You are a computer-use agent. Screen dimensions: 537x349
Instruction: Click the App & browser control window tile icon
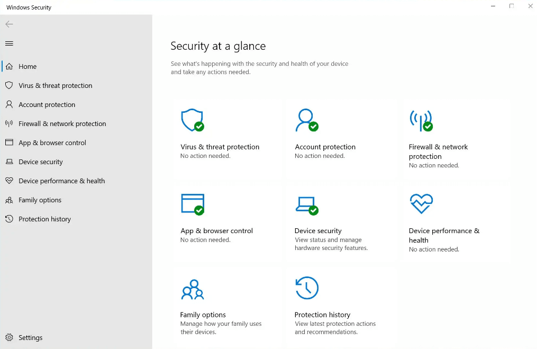[x=192, y=204]
